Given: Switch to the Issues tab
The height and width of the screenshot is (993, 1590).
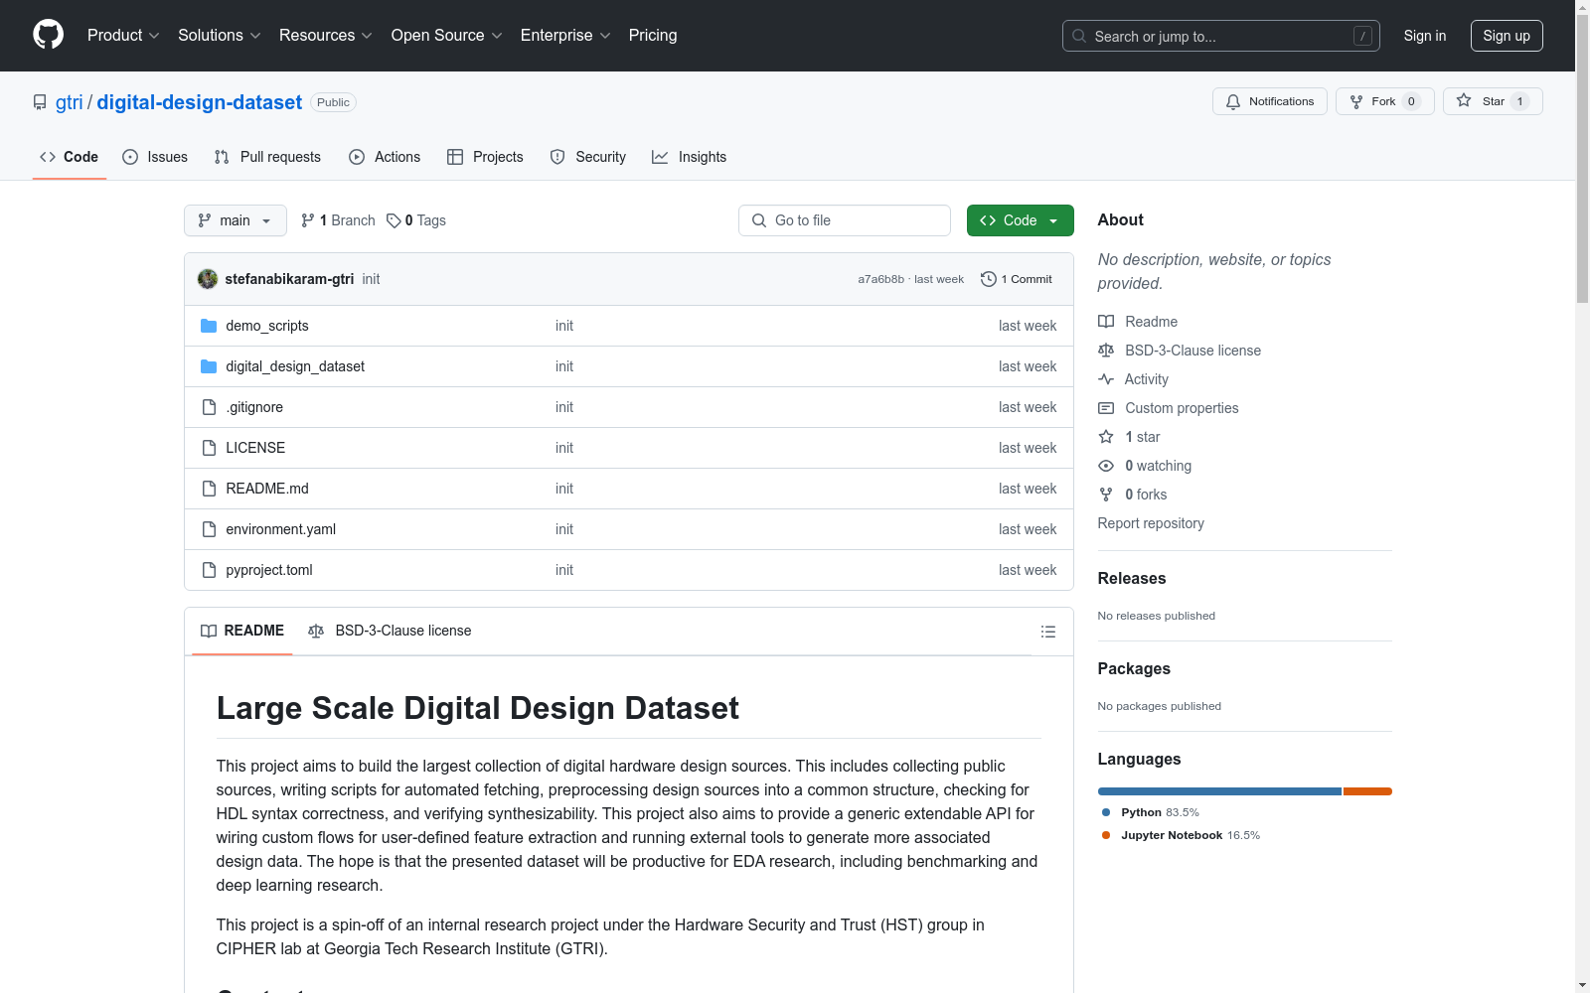Looking at the screenshot, I should click(155, 157).
